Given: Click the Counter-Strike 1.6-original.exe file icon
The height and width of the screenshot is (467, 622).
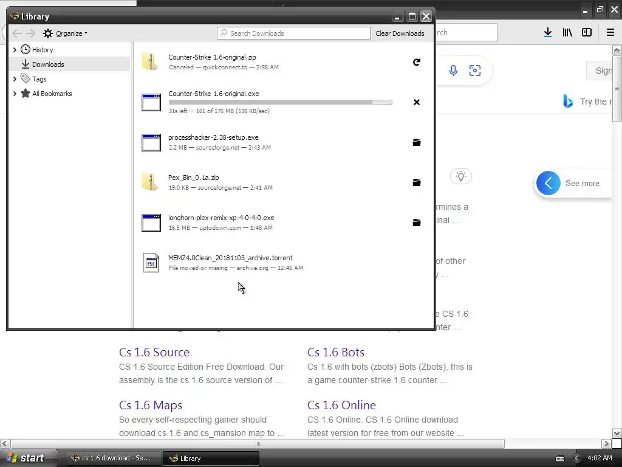Looking at the screenshot, I should (151, 102).
